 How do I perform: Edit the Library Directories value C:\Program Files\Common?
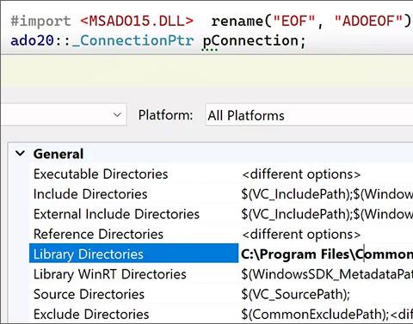[327, 254]
